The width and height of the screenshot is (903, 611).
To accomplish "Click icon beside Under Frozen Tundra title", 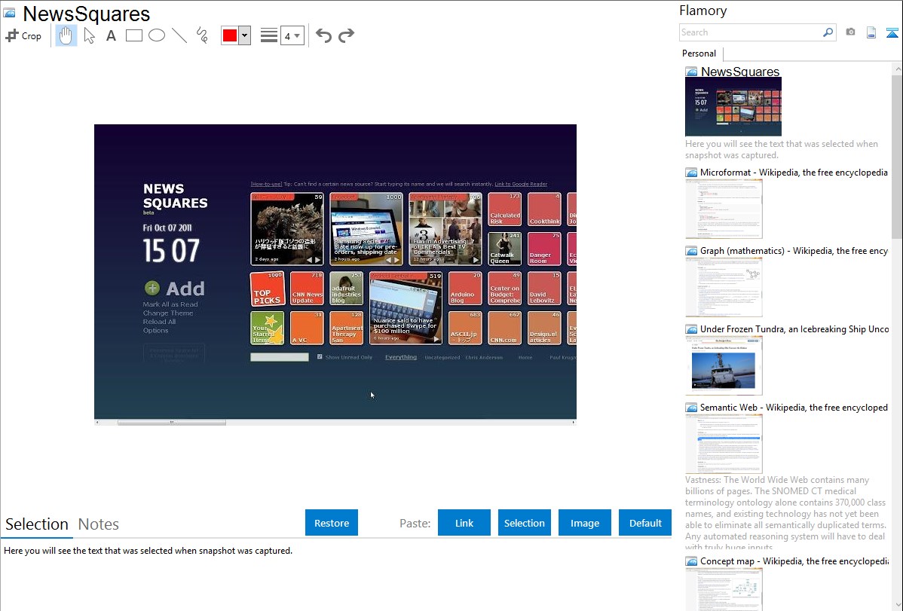I will pyautogui.click(x=691, y=328).
